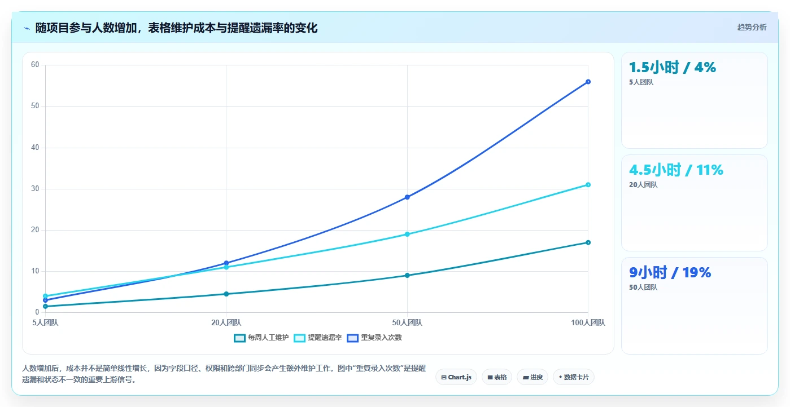Click the trend icon beside the chart title
The height and width of the screenshot is (407, 790).
pos(27,28)
